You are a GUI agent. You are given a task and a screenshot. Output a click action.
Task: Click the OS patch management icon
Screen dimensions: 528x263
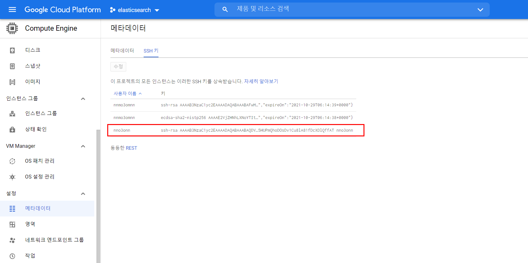click(12, 161)
